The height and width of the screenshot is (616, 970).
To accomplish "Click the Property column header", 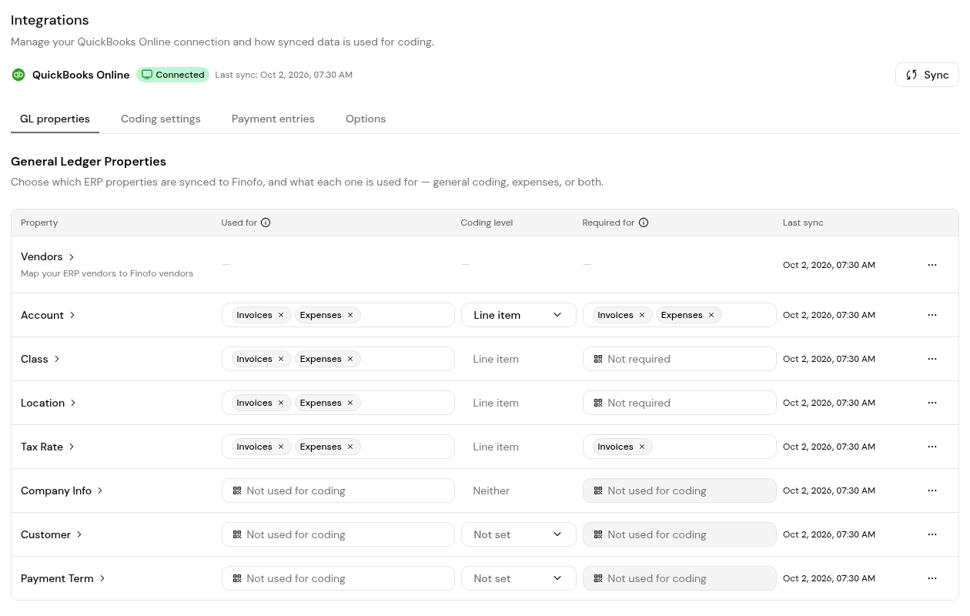I will pyautogui.click(x=39, y=223).
